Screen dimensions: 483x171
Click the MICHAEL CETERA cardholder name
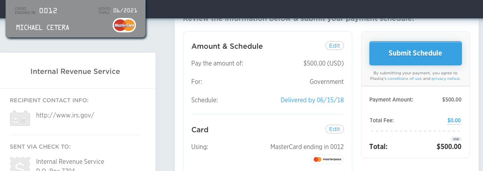pos(42,28)
